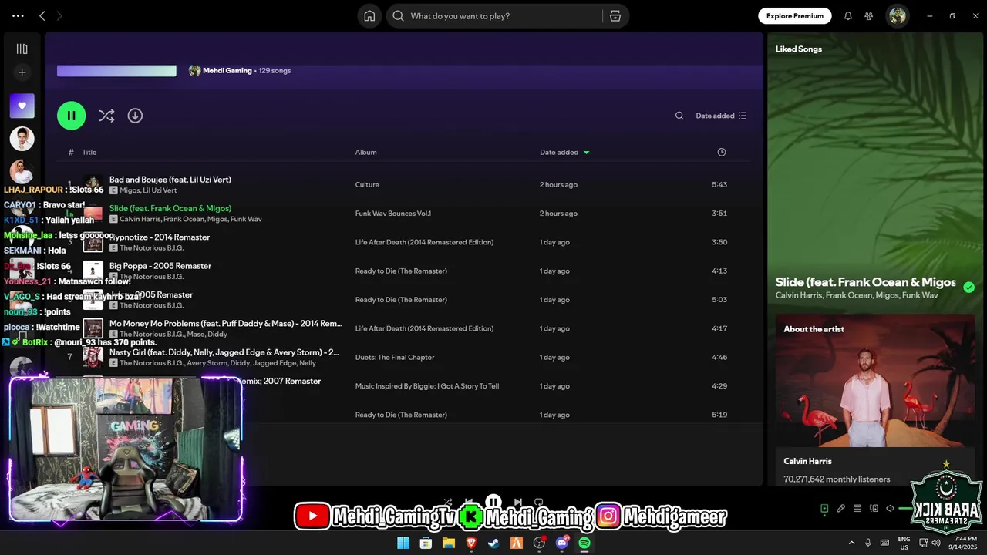
Task: Open the artist link Migos, Lil Uzi Vert
Action: (x=148, y=190)
